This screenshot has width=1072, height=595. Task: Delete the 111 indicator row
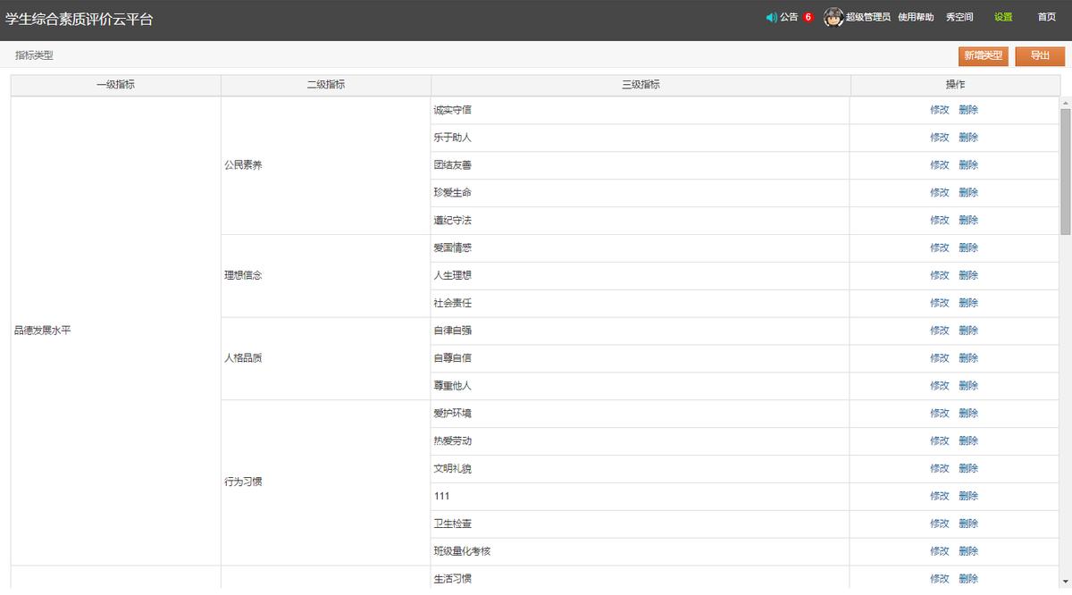click(x=968, y=496)
